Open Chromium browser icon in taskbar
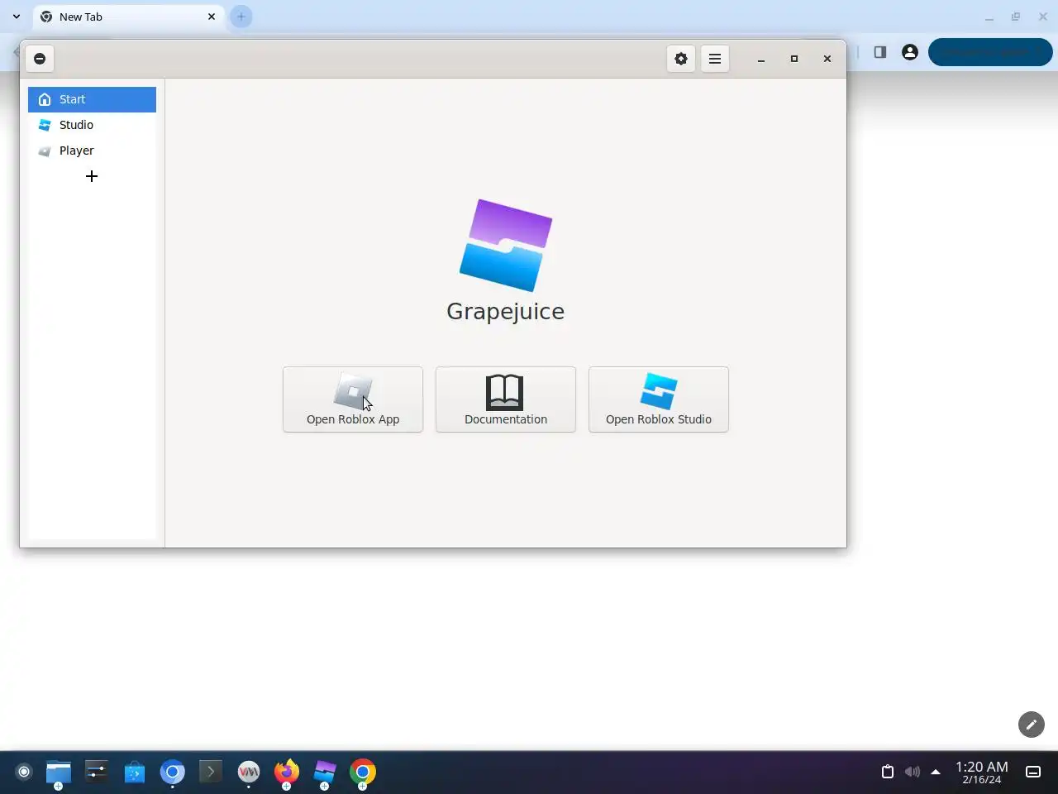This screenshot has height=794, width=1058. point(173,772)
